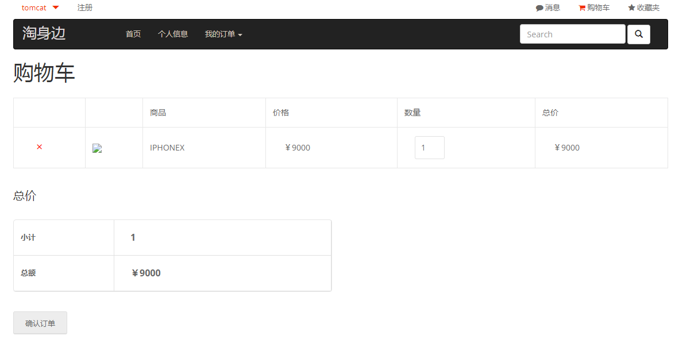Remove IPHONEX with the red X

click(40, 147)
